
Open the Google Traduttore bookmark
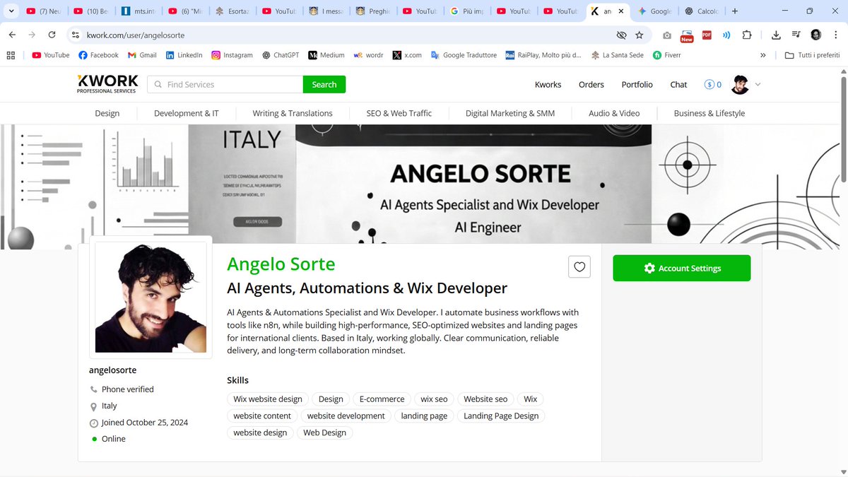point(464,55)
